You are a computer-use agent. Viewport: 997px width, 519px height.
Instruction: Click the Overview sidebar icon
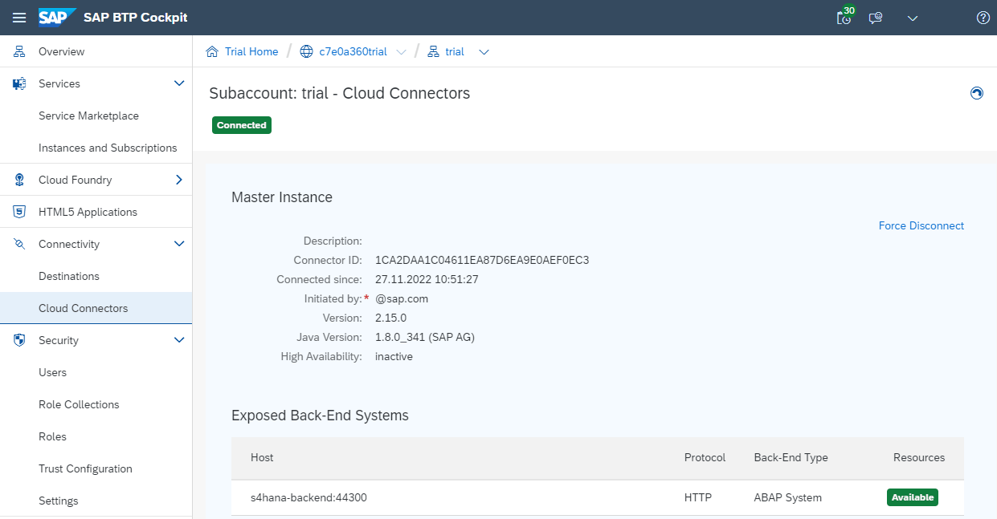[x=19, y=51]
